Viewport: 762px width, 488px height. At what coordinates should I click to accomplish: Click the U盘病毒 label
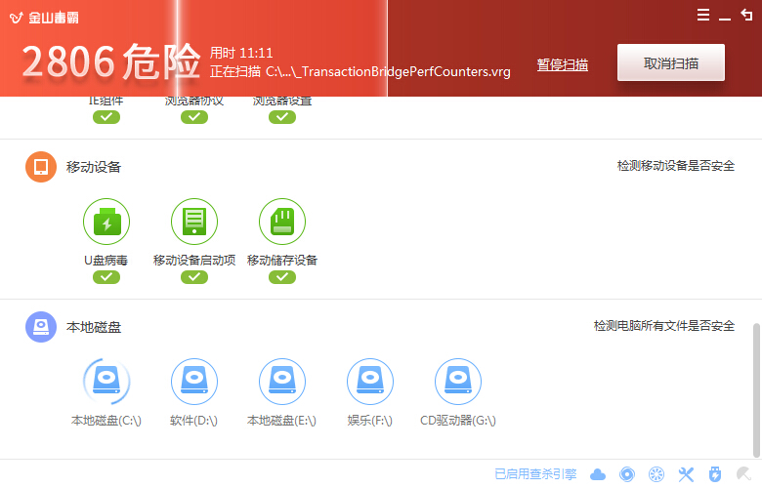pyautogui.click(x=106, y=261)
